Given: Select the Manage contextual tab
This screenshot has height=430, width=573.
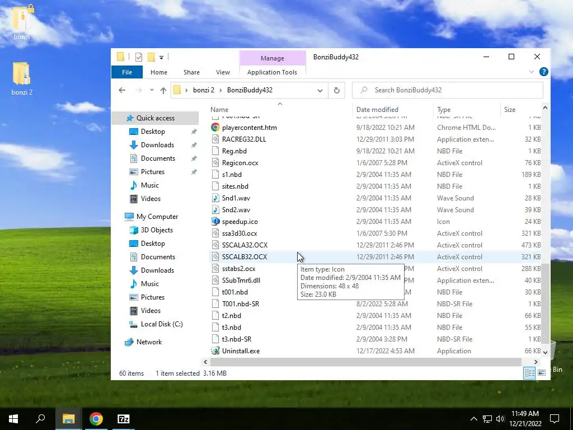Looking at the screenshot, I should 273,58.
